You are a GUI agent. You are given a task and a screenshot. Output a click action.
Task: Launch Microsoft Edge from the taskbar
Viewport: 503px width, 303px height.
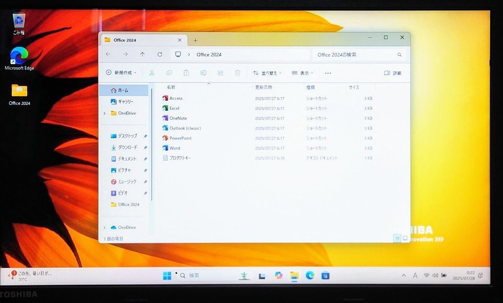pyautogui.click(x=310, y=275)
